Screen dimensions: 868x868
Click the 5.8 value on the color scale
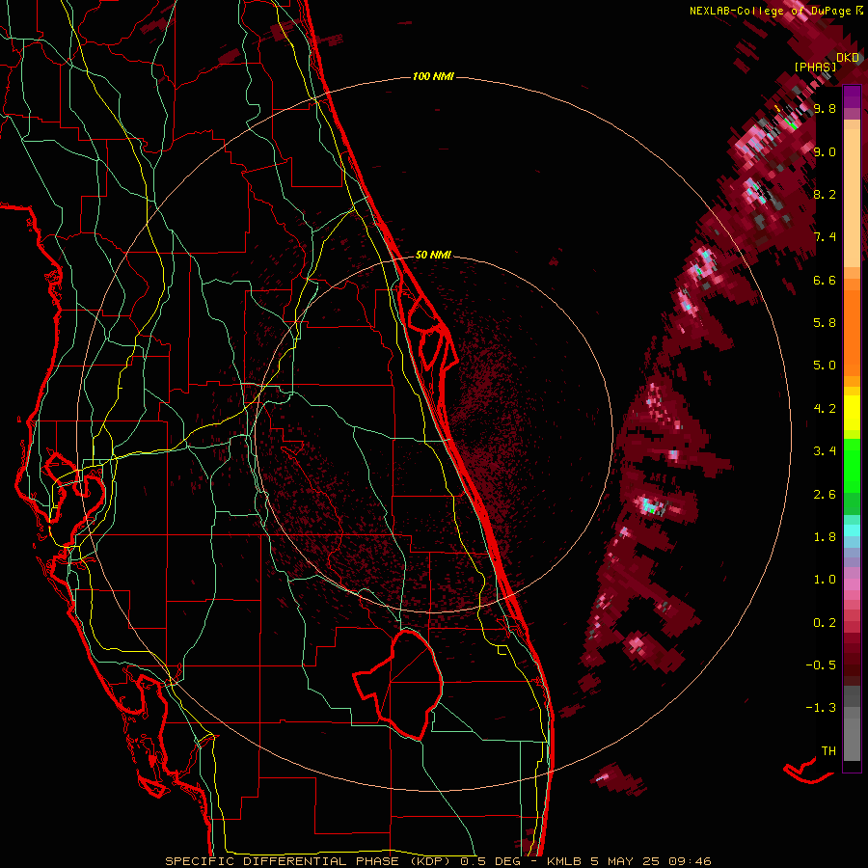click(825, 323)
